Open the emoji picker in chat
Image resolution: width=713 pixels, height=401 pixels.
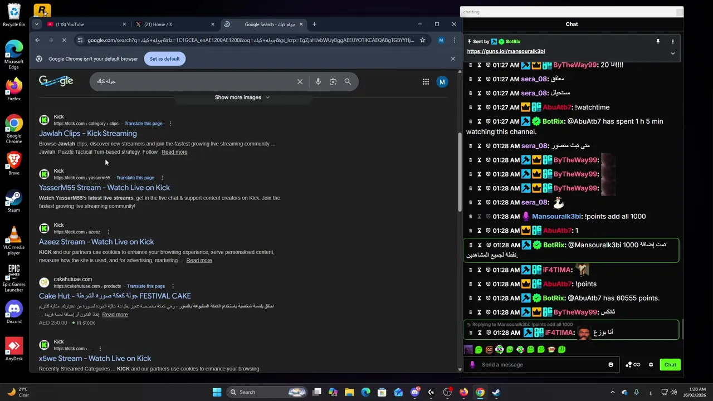611,365
